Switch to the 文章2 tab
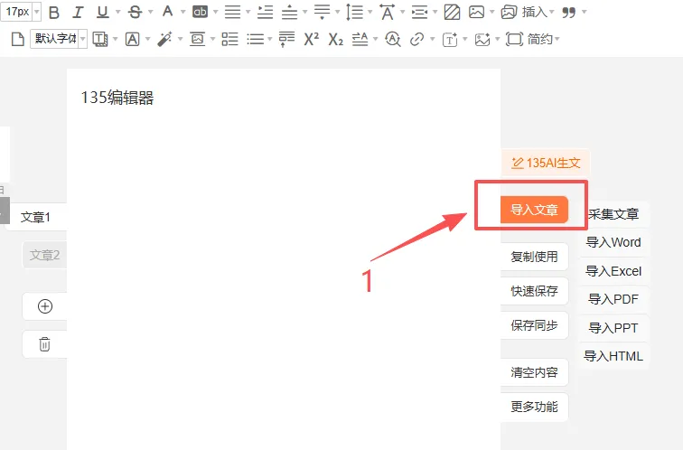683x450 pixels. (x=44, y=255)
